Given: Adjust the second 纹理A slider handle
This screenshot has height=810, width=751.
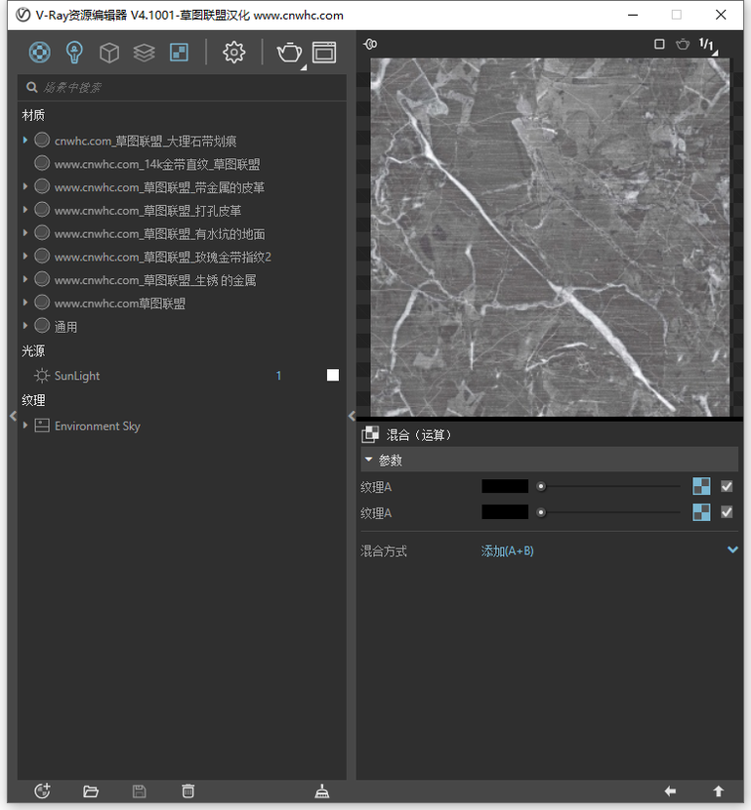Looking at the screenshot, I should [x=541, y=512].
